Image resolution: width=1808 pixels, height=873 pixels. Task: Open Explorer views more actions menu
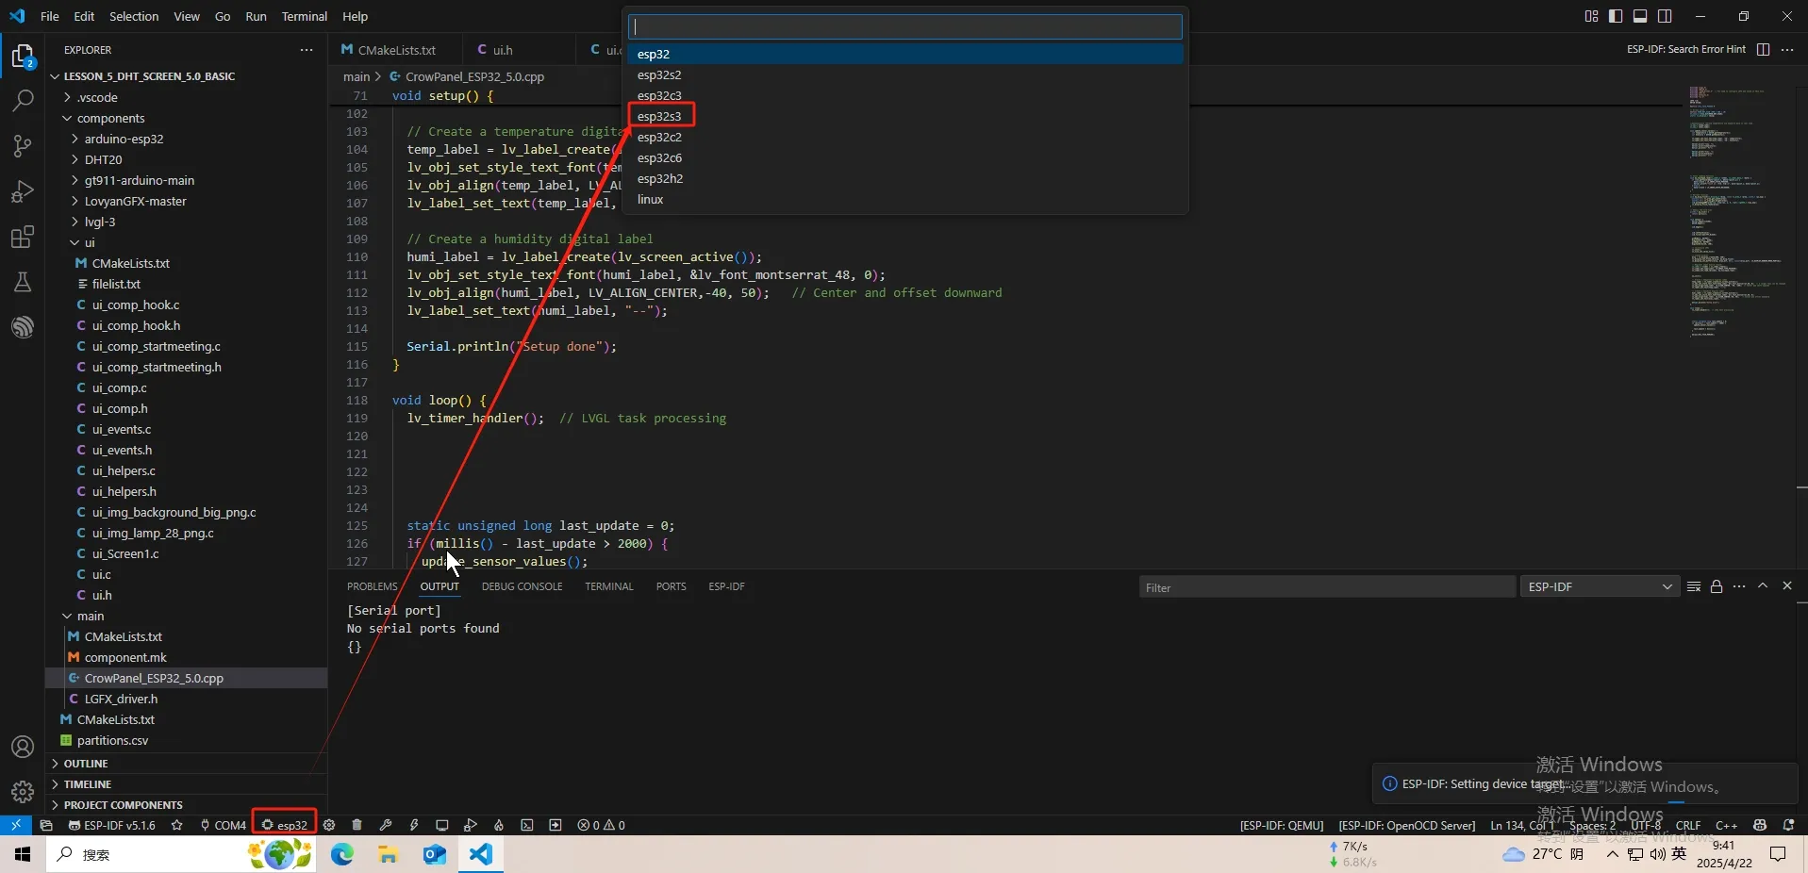click(306, 50)
